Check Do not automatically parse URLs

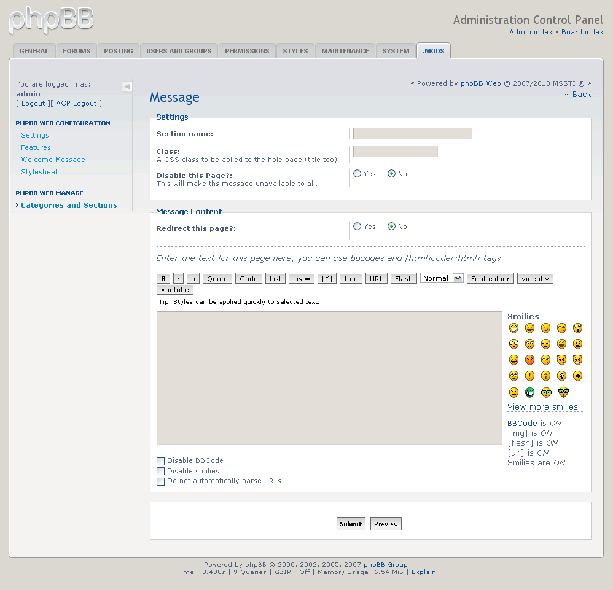161,481
